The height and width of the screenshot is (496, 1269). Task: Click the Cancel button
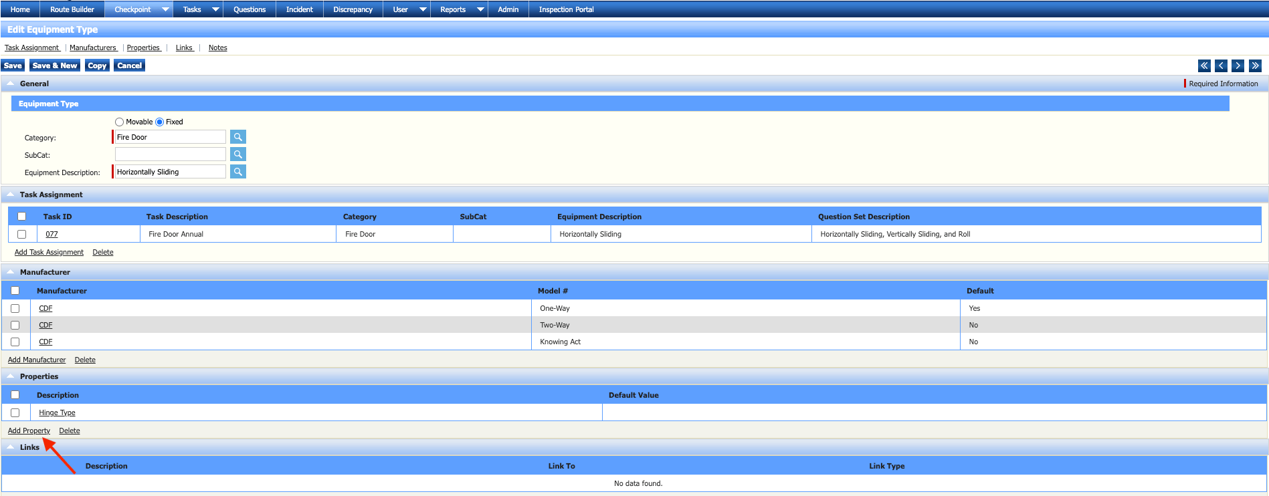pos(129,66)
